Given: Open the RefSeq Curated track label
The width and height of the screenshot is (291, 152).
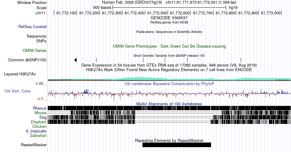Looking at the screenshot, I should coord(32,27).
